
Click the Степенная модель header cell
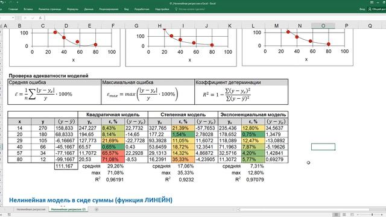183,115
